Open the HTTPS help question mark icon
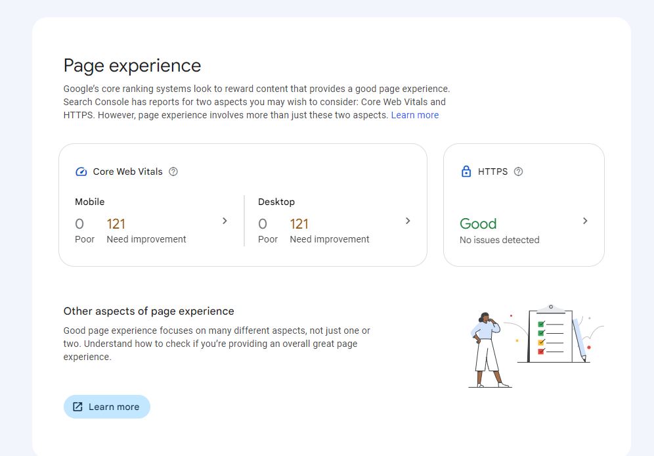 pos(518,171)
